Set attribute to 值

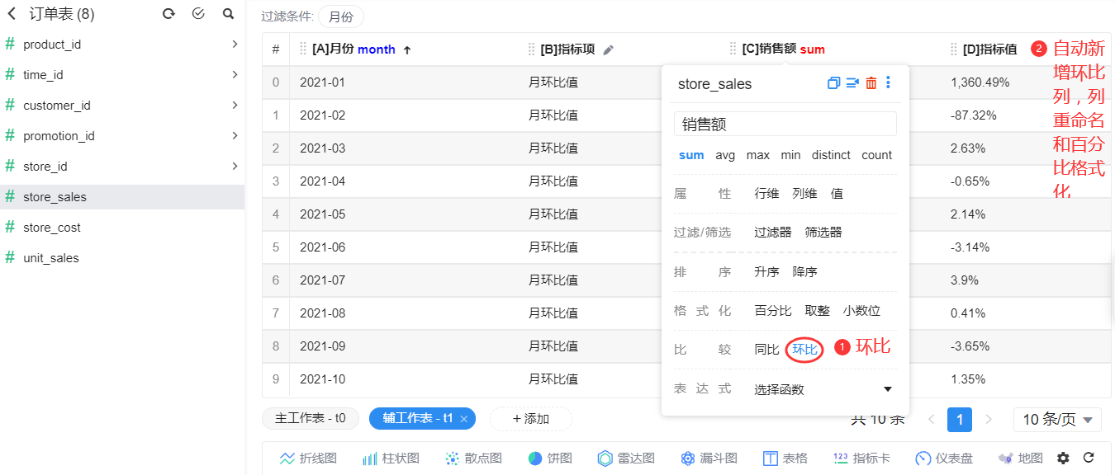click(837, 194)
